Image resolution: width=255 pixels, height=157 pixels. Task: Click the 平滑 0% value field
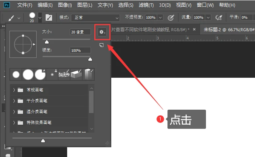[x=246, y=18]
